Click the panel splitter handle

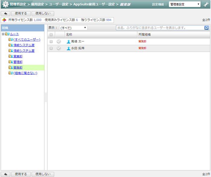coord(46,97)
